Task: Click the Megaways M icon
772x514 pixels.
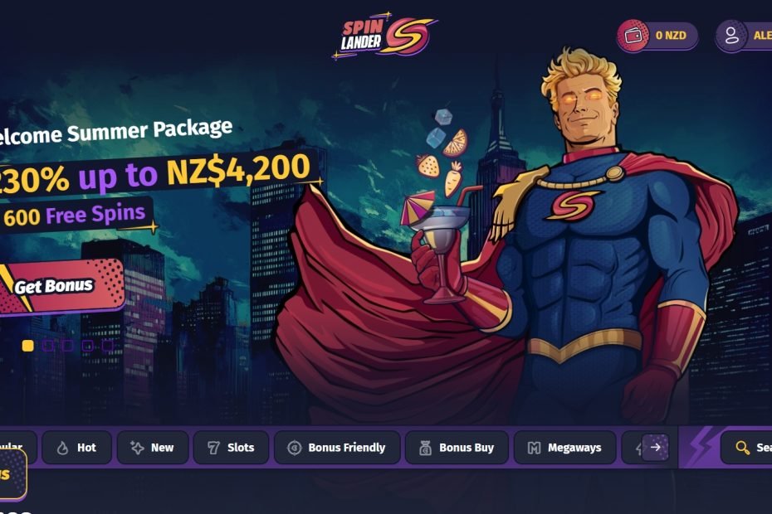Action: (535, 448)
